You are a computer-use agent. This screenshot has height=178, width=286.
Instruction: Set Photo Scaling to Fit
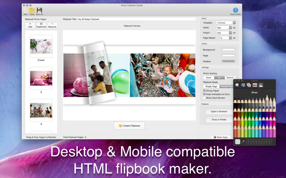(219, 78)
